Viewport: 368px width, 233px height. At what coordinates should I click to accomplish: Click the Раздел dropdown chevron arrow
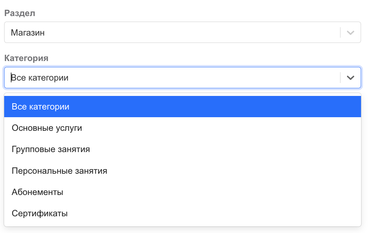[351, 33]
